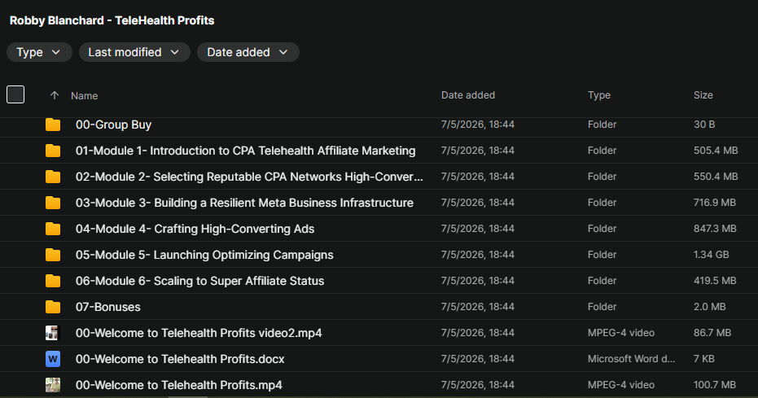Click the 1.34 GB size value
The width and height of the screenshot is (758, 398).
(x=711, y=255)
